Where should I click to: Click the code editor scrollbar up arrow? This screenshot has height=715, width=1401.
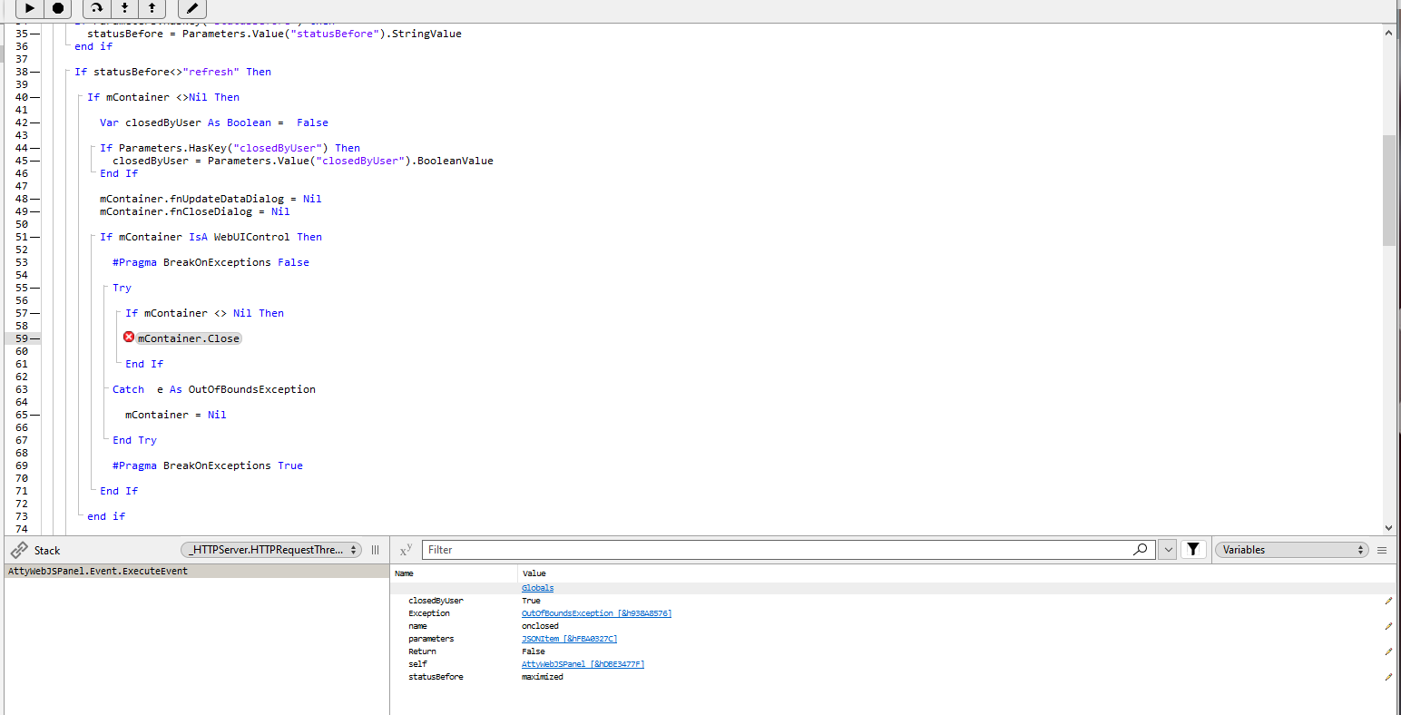tap(1388, 33)
